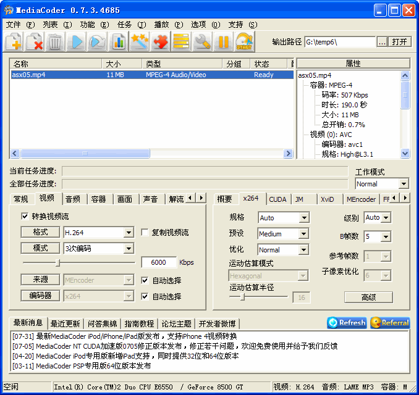Screen dimensions: 419x395
Task: Open the 级别 Auto dropdown
Action: pos(386,217)
